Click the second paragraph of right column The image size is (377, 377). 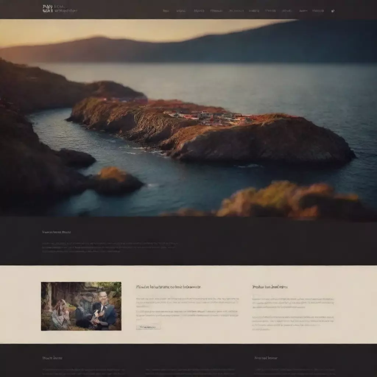(293, 323)
